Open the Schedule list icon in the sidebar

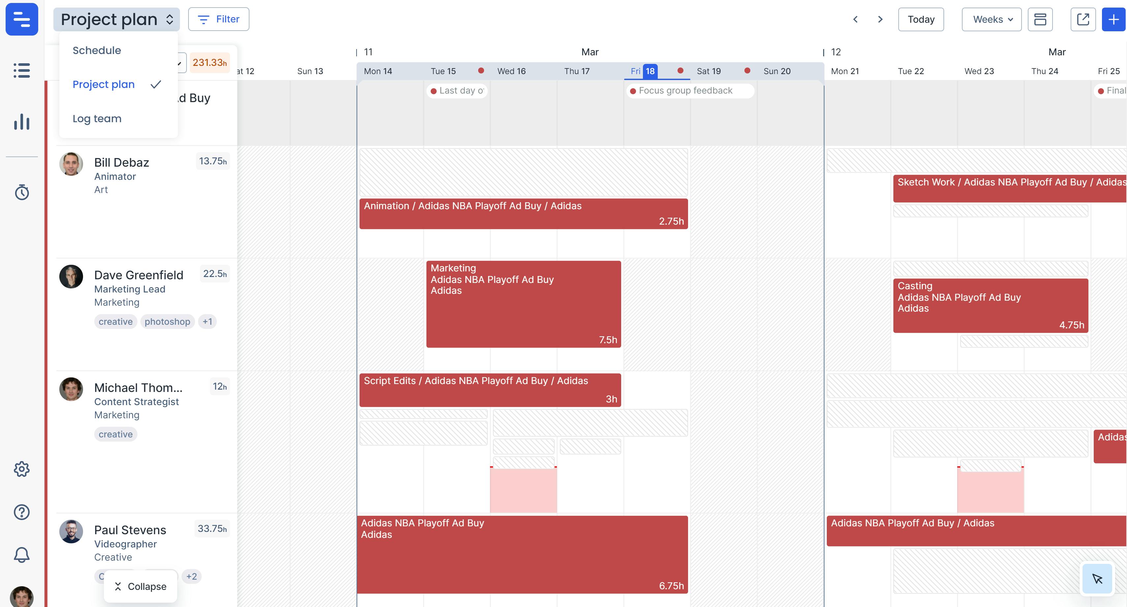point(21,70)
